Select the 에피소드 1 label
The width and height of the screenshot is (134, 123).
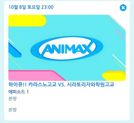(18, 92)
